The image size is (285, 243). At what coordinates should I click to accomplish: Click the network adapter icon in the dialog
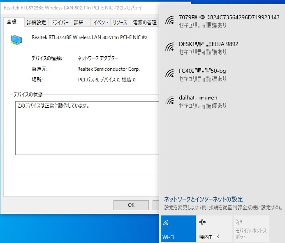click(17, 39)
